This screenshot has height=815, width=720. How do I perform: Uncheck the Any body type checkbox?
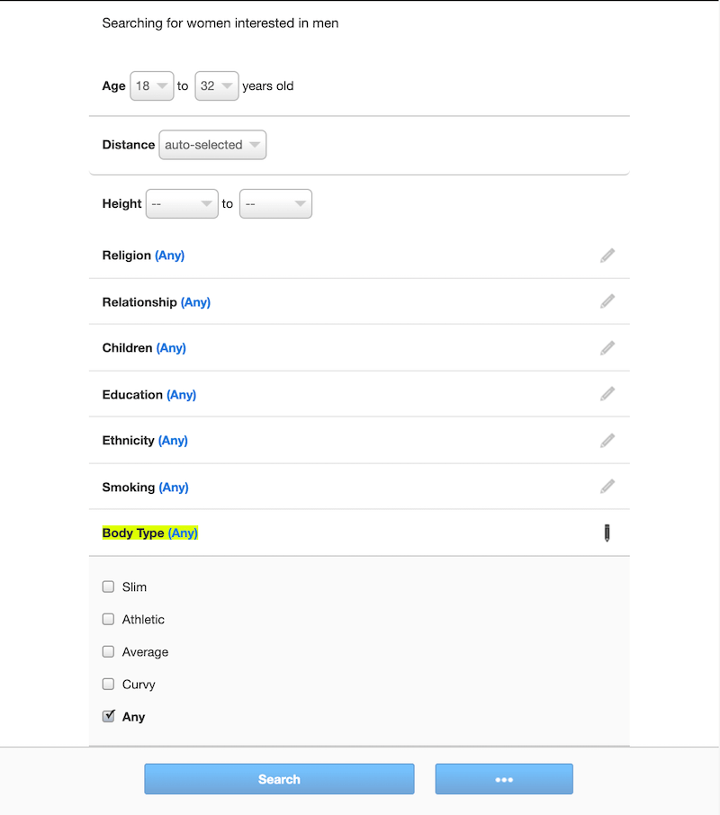[108, 717]
